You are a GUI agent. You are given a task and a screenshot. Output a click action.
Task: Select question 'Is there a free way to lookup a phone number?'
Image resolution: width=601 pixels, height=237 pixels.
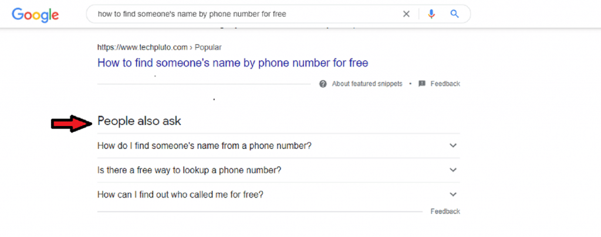[x=189, y=170]
